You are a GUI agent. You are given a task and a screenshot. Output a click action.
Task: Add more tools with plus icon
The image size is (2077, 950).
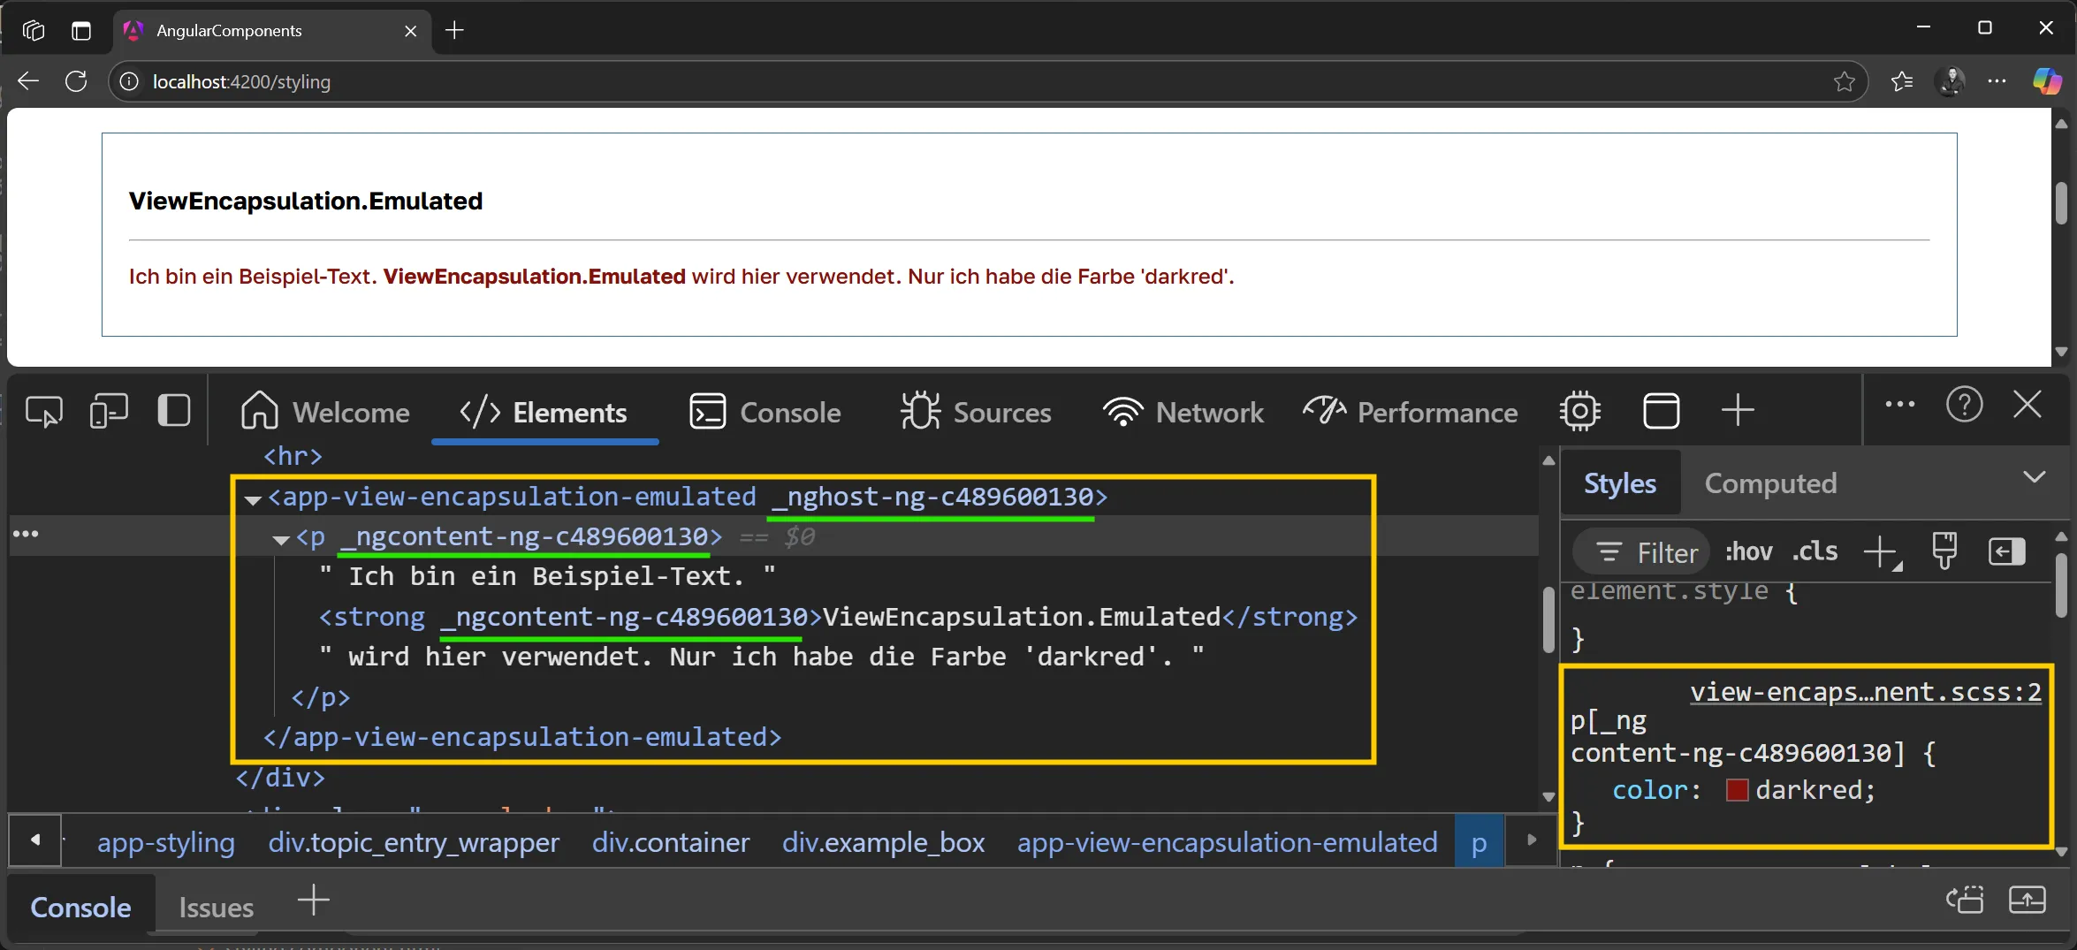click(1738, 411)
